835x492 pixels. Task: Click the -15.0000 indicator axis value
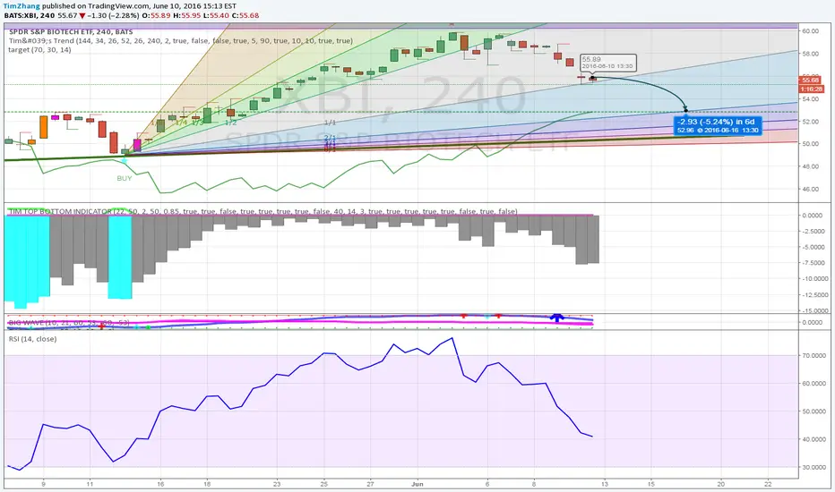tap(814, 310)
